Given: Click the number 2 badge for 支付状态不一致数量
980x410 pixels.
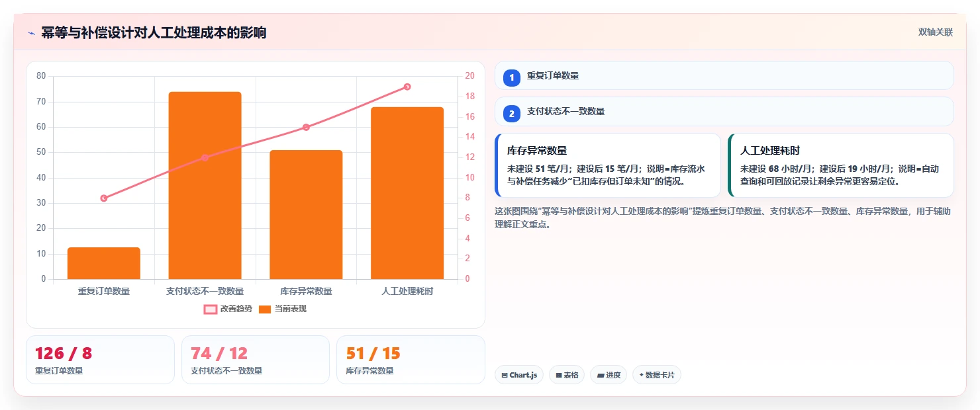Looking at the screenshot, I should coord(511,113).
